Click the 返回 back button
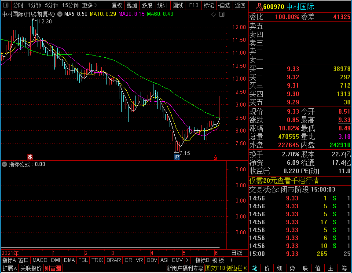Screen dimensions: 352x273 (240, 5)
